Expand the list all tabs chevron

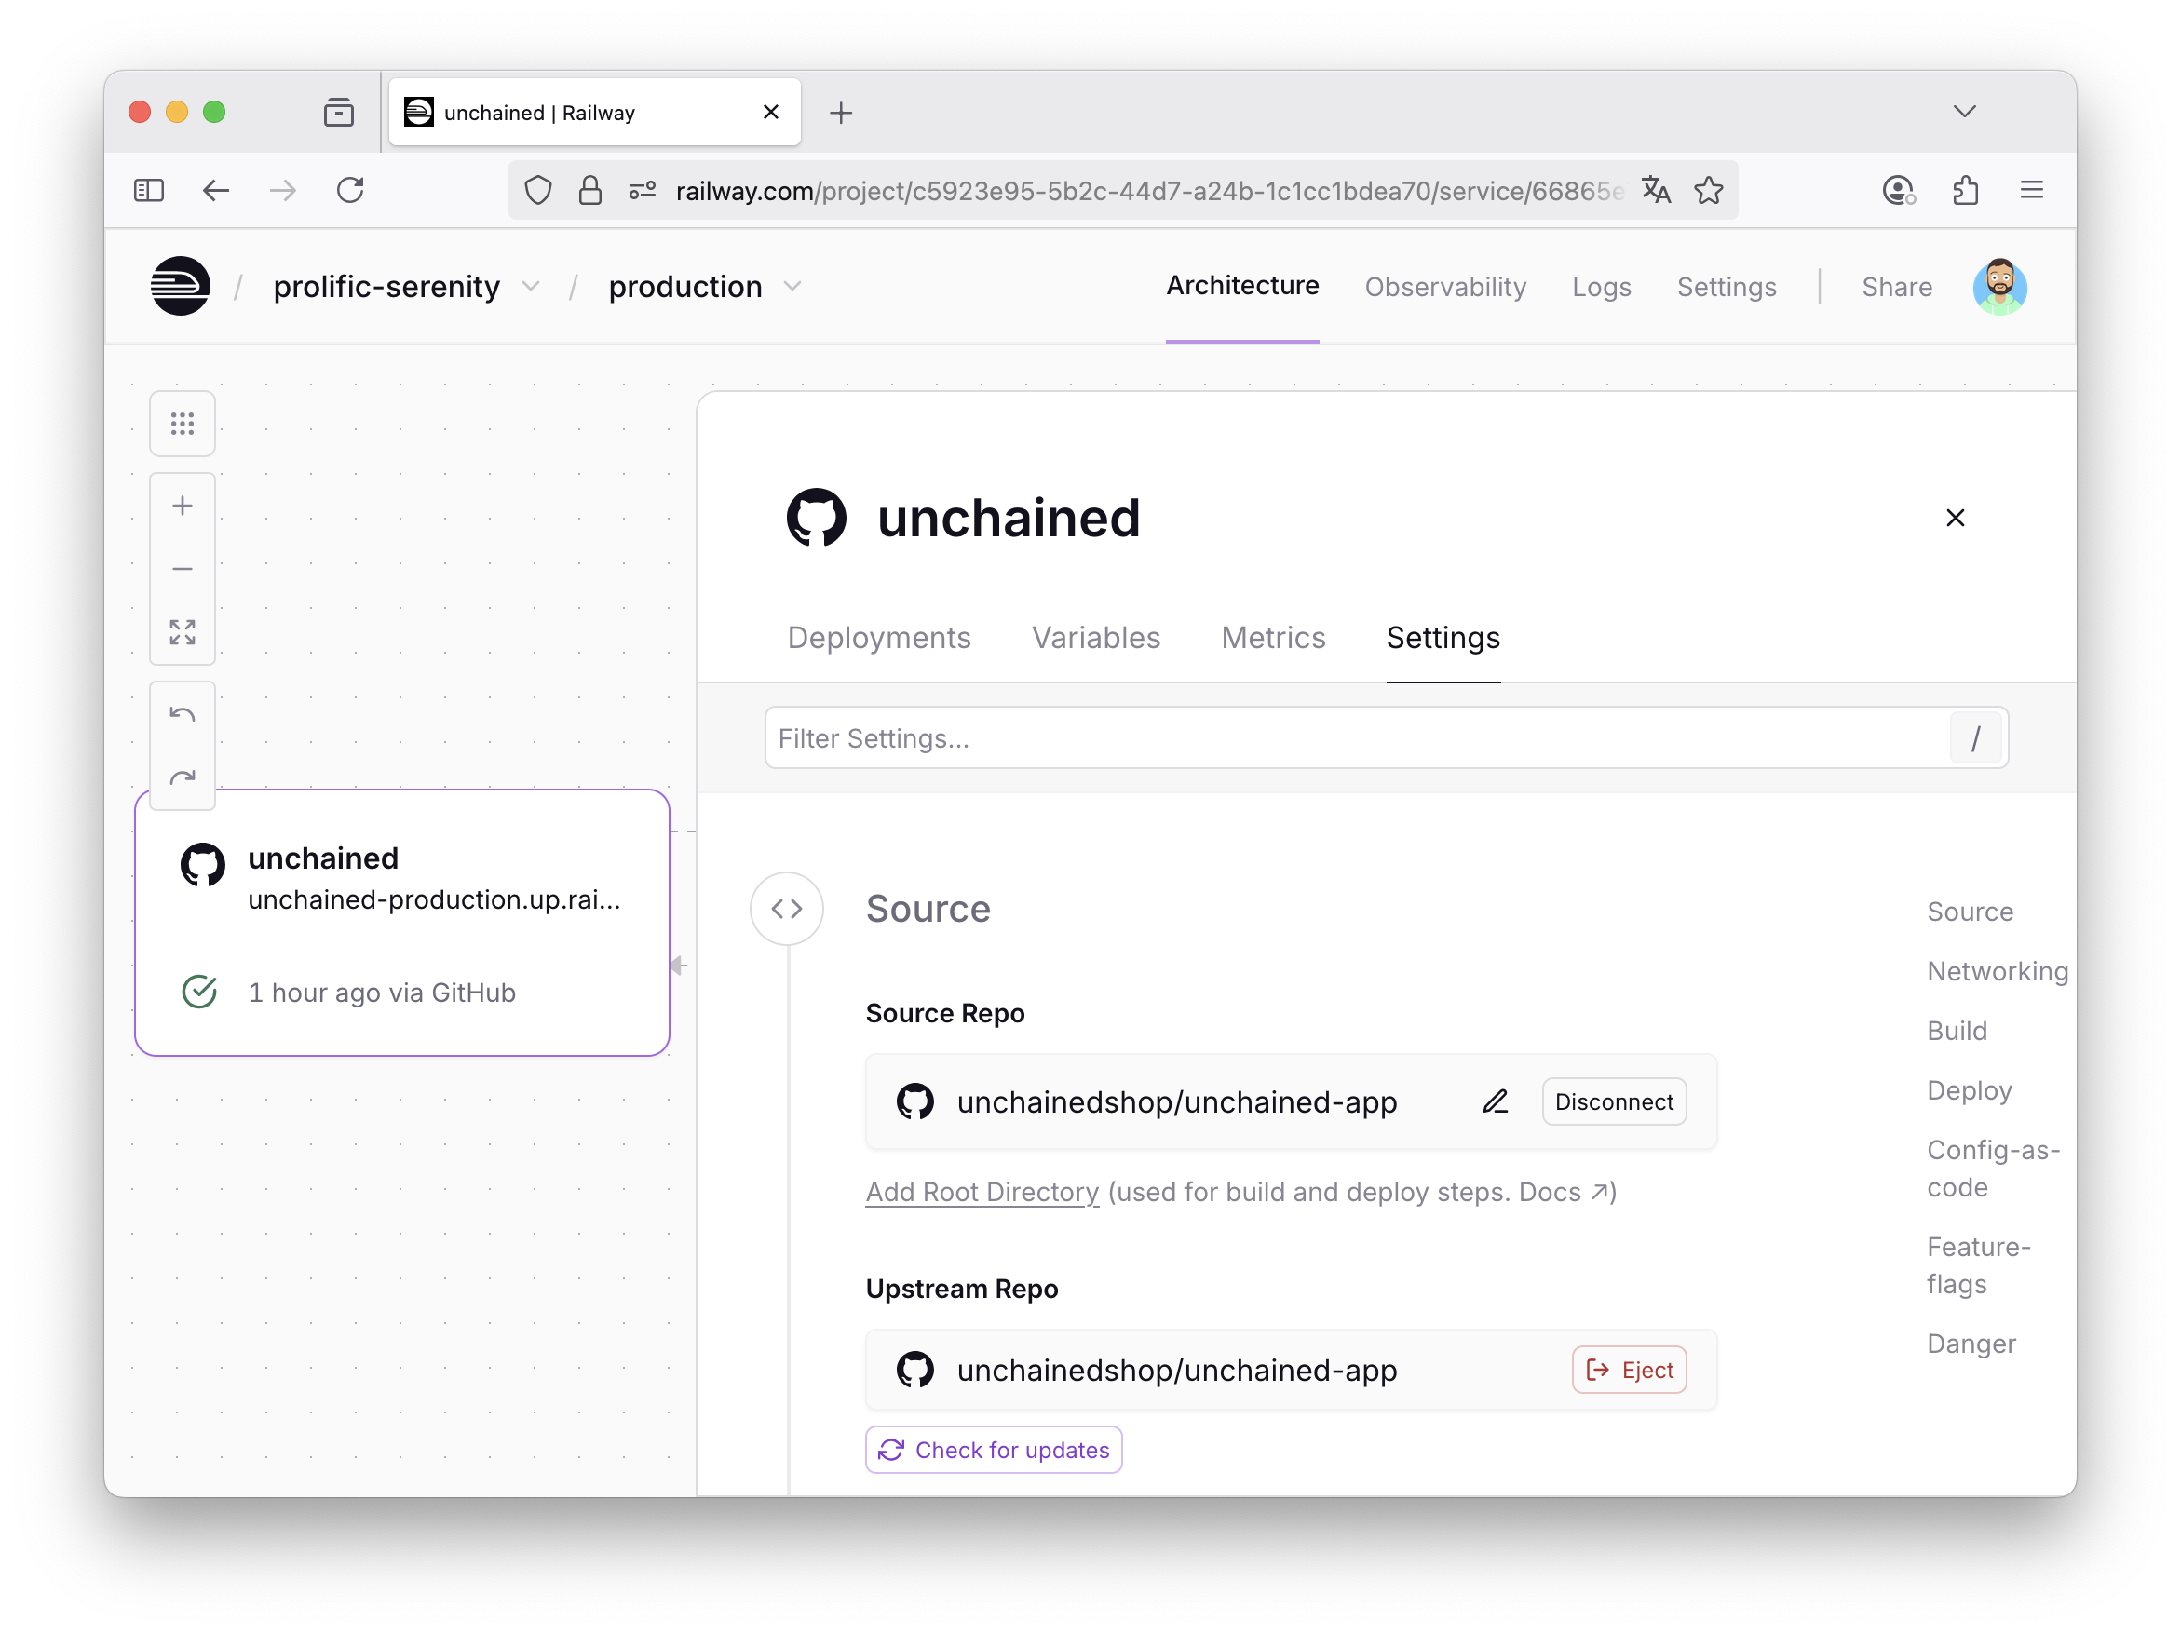click(1964, 112)
